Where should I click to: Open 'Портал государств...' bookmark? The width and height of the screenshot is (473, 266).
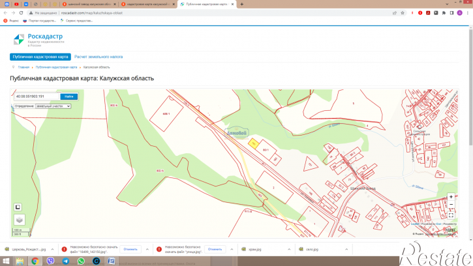pyautogui.click(x=40, y=21)
